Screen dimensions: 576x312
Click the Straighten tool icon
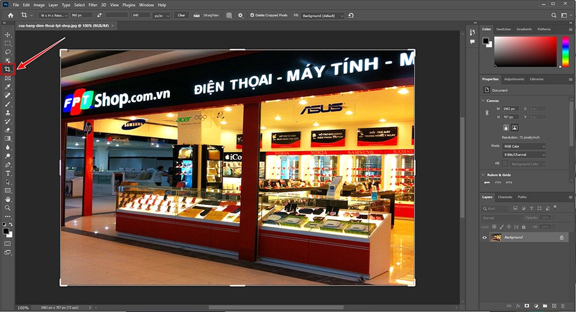coord(197,16)
